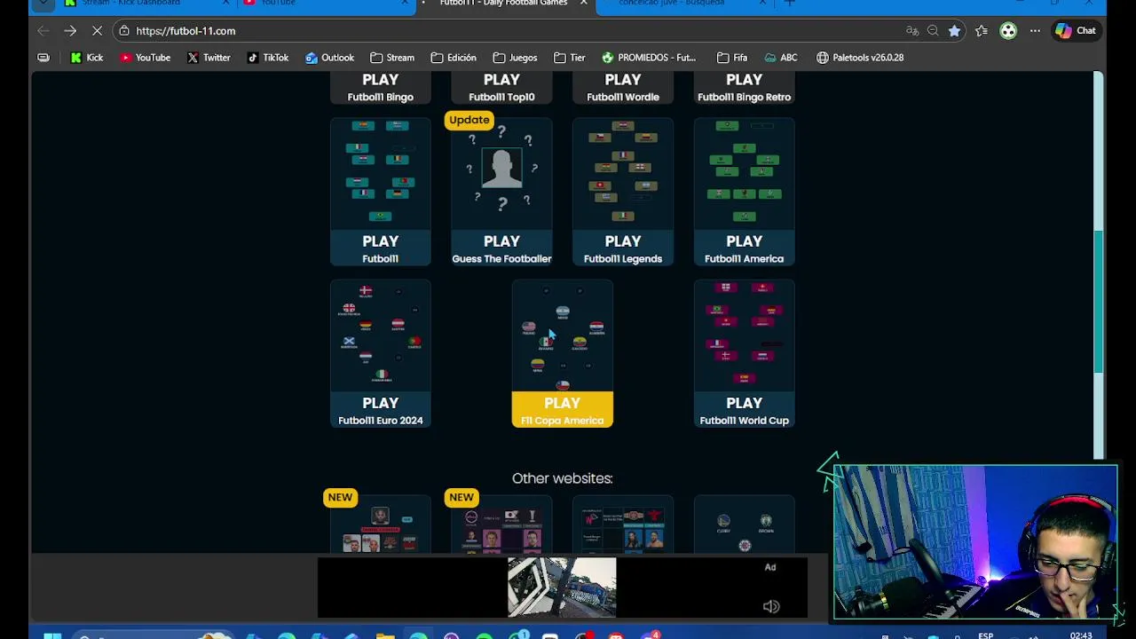Viewport: 1136px width, 639px height.
Task: Stop loading the page in the browser toolbar
Action: click(x=97, y=31)
